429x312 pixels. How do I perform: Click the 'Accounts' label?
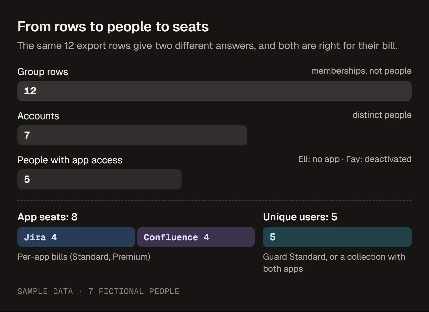coord(38,116)
